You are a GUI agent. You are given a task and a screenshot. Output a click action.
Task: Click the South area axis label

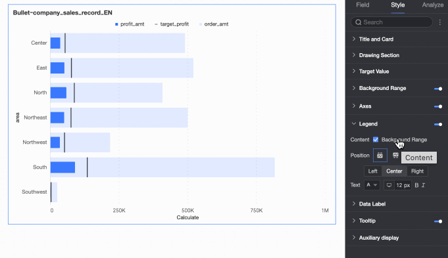tap(39, 167)
